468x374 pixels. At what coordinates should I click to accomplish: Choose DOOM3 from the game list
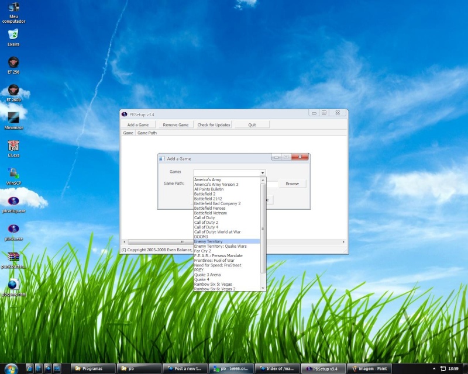(227, 237)
